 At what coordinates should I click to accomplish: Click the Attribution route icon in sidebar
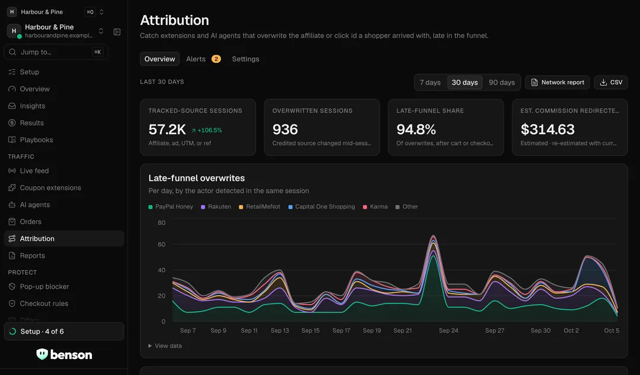click(x=12, y=238)
